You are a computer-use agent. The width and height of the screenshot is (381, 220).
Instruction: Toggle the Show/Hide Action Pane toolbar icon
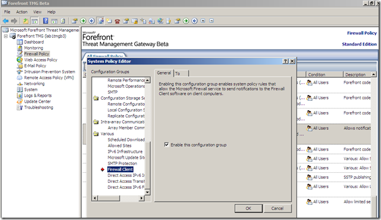coord(54,21)
